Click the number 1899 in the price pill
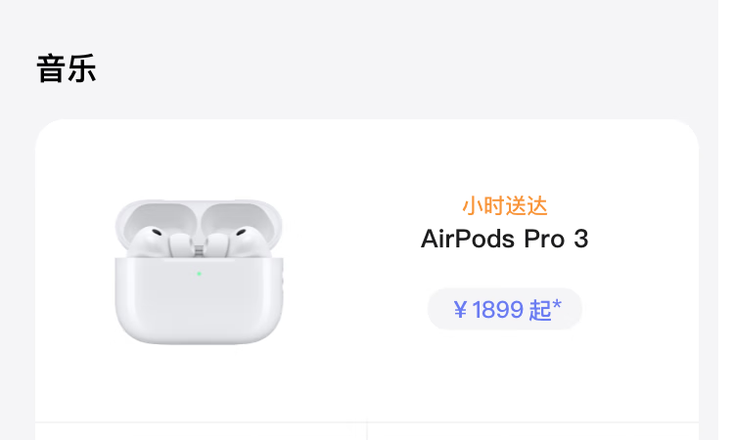This screenshot has width=734, height=440. [497, 310]
